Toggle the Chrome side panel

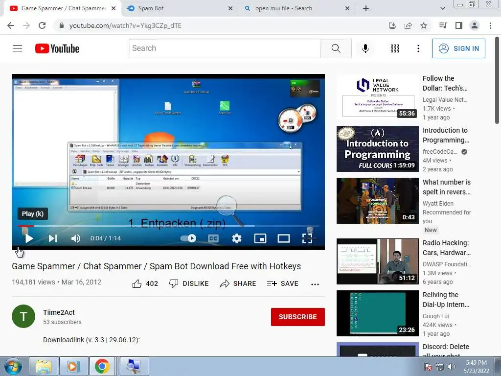(x=459, y=25)
